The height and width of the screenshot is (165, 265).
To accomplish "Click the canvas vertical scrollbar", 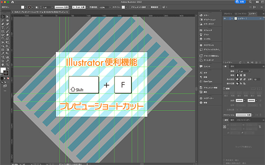I will click(196, 89).
